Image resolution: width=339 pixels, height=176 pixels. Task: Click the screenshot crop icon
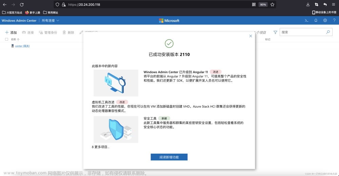click(x=317, y=4)
